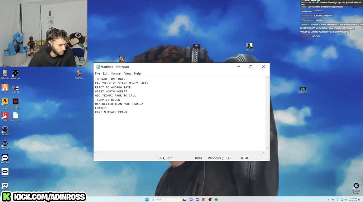The image size is (363, 202).
Task: Open Notepad's File menu
Action: click(98, 73)
